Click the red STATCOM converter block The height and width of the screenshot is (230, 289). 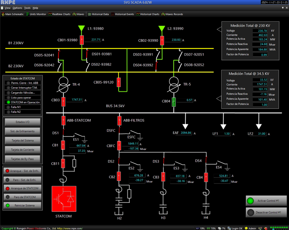(x=64, y=198)
